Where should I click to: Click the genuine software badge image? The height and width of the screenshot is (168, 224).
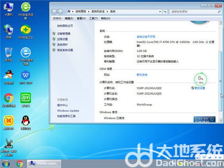point(205,119)
